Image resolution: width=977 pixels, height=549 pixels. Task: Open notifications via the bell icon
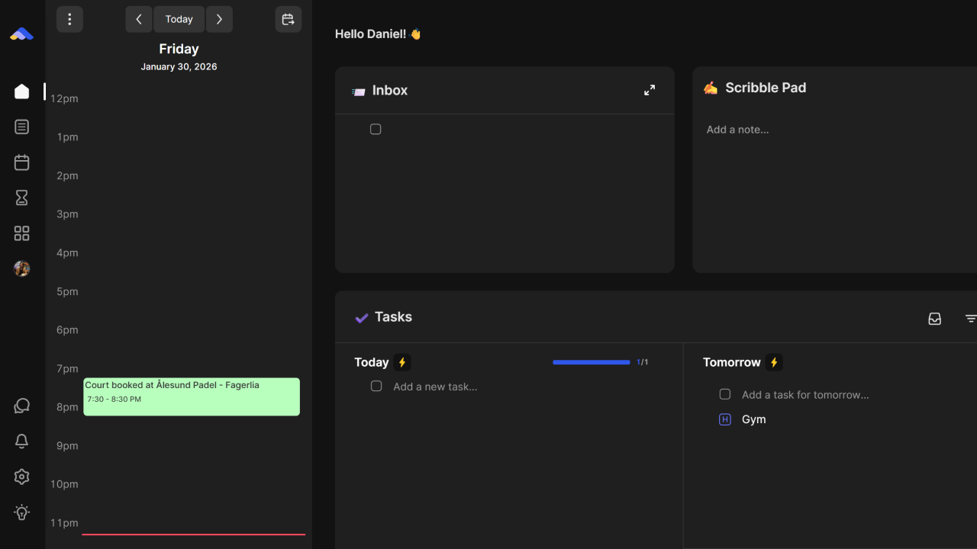[21, 441]
